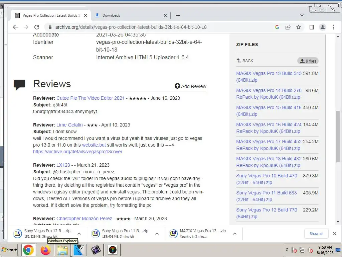This screenshot has width=342, height=257.
Task: Close the downloads bar
Action: 335,233
